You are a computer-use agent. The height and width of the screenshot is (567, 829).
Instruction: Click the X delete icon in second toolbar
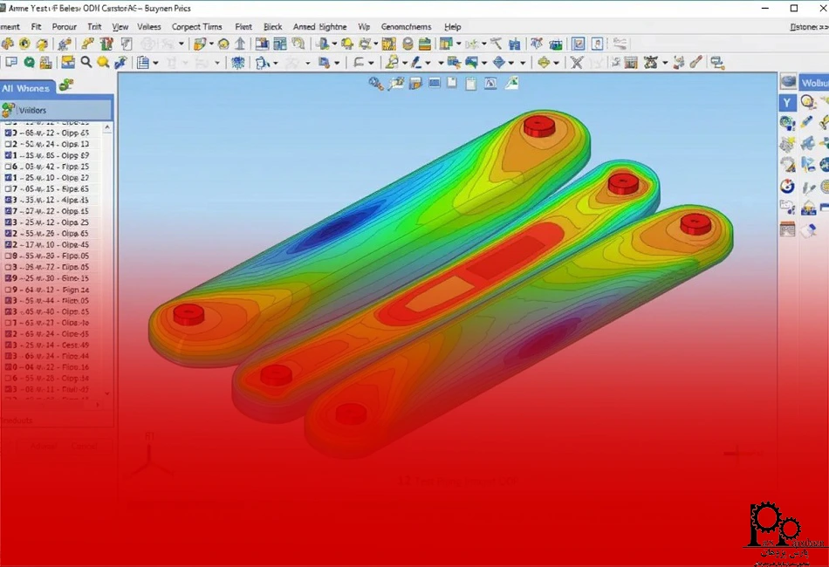[576, 62]
